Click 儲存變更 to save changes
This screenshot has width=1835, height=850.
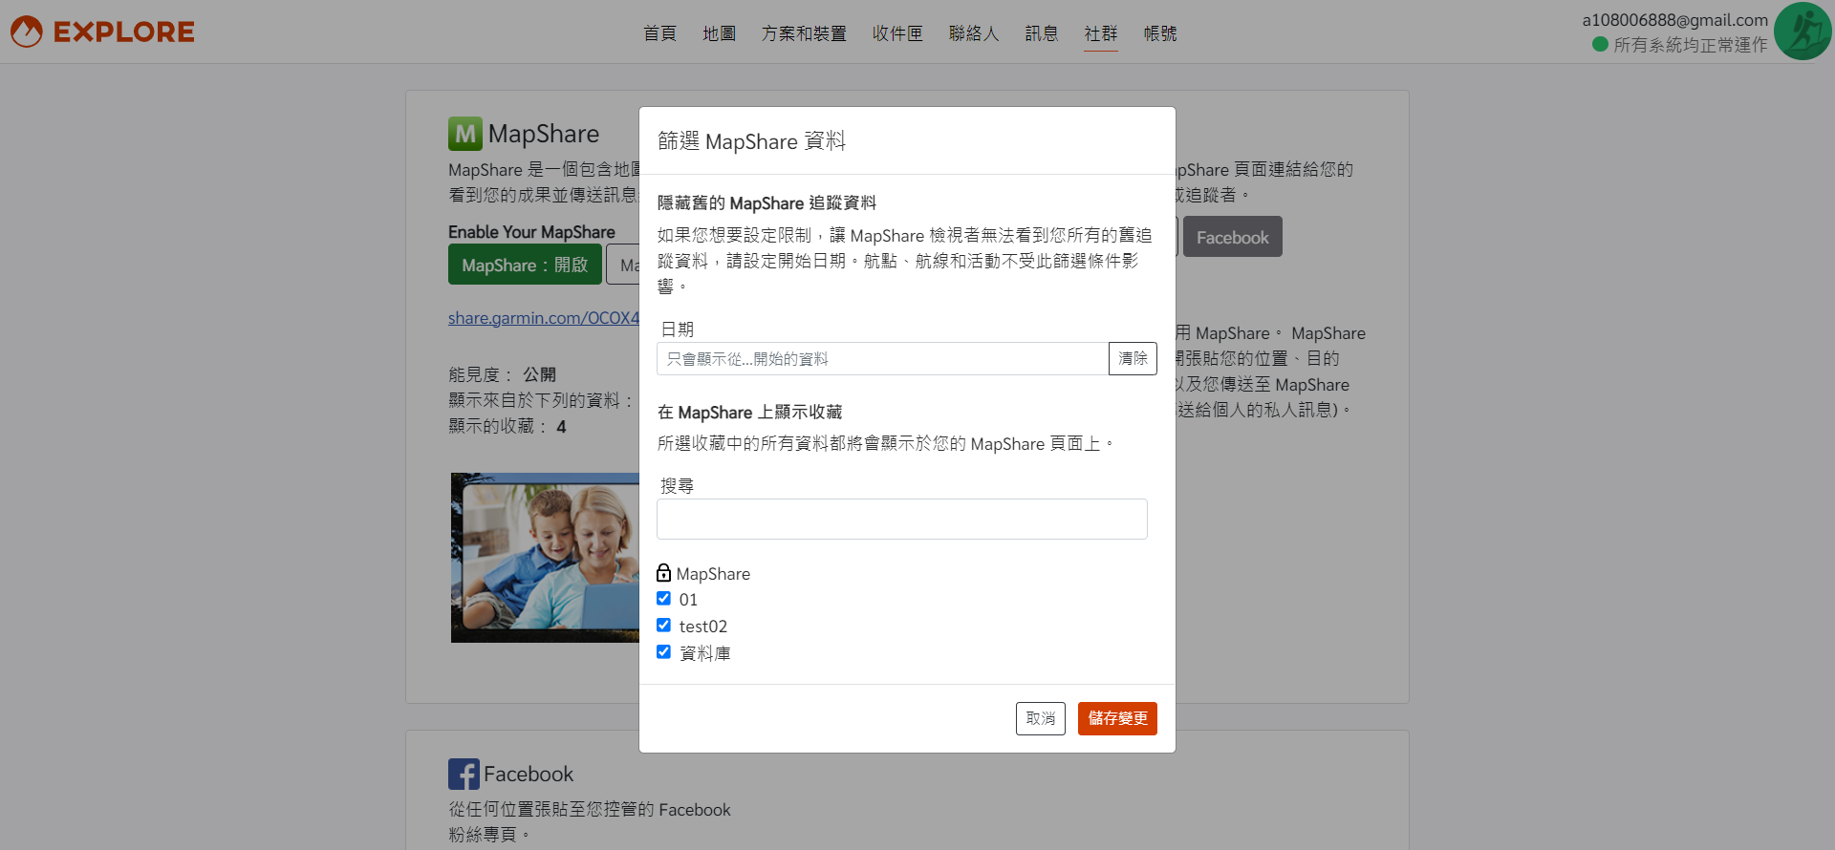(x=1117, y=719)
